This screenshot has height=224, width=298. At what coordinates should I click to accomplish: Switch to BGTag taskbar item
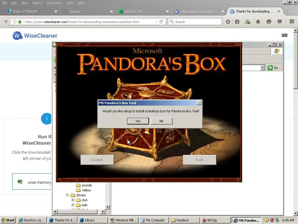[216, 220]
